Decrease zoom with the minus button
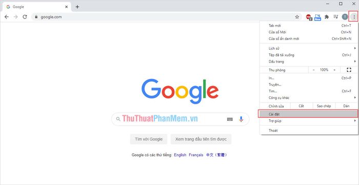 coord(314,70)
